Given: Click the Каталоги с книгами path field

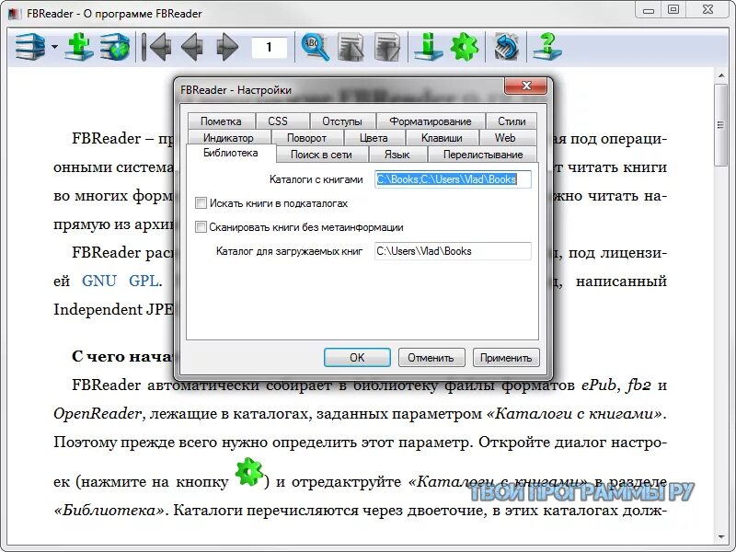Looking at the screenshot, I should point(453,179).
